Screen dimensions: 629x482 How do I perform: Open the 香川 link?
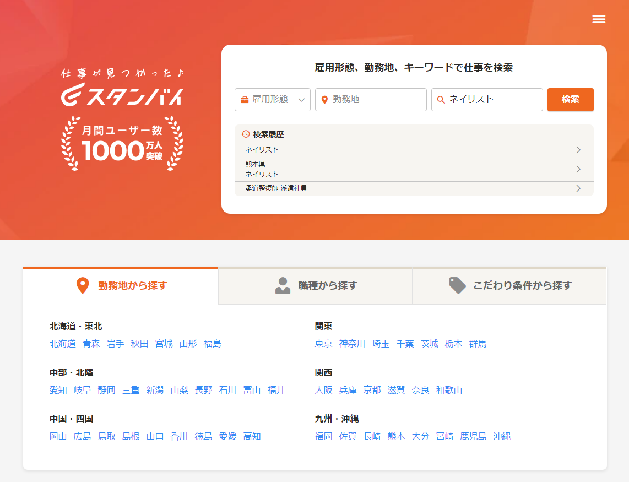180,436
